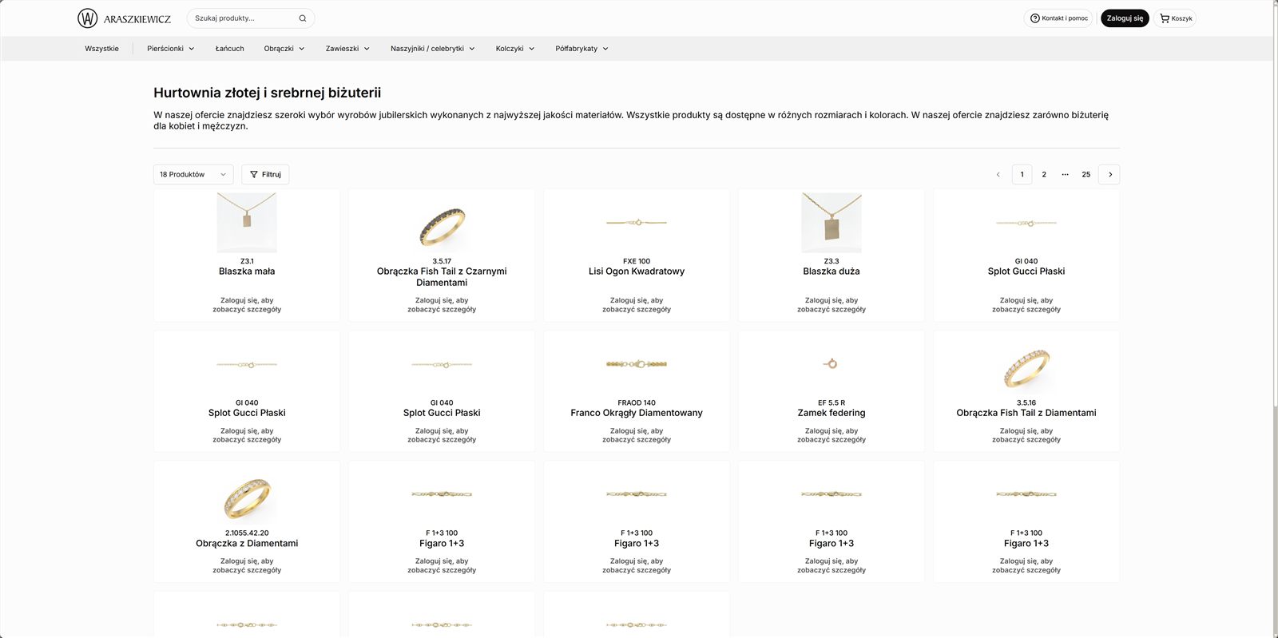Screen dimensions: 1278x638
Task: Click the Obrączka Fish Tail z Diamentami title
Action: tap(1026, 413)
